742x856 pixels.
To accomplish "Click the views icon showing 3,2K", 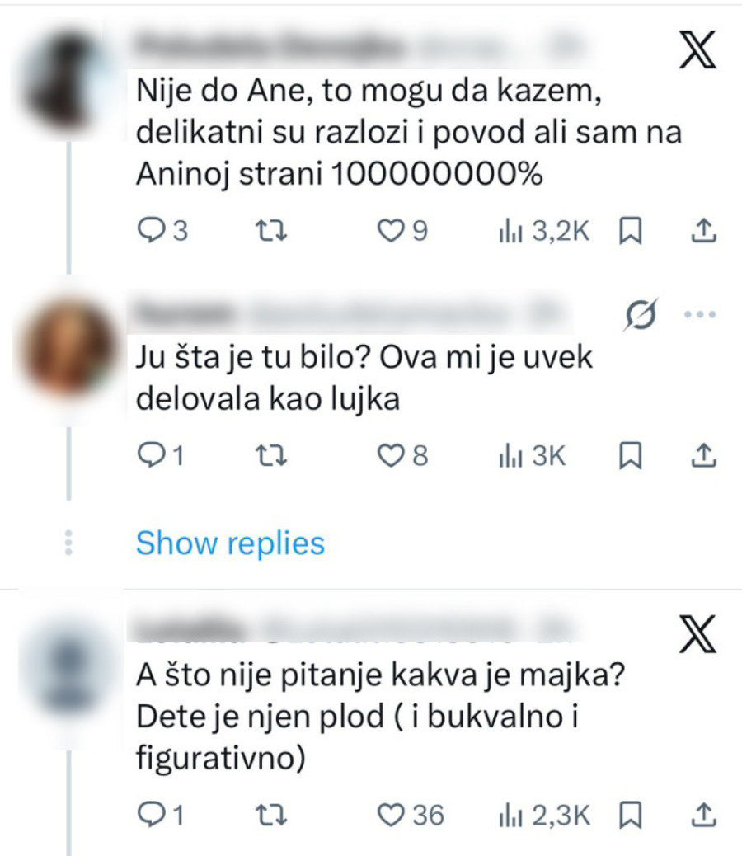I will [x=511, y=231].
